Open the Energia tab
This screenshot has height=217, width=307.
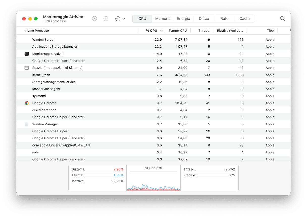(183, 19)
